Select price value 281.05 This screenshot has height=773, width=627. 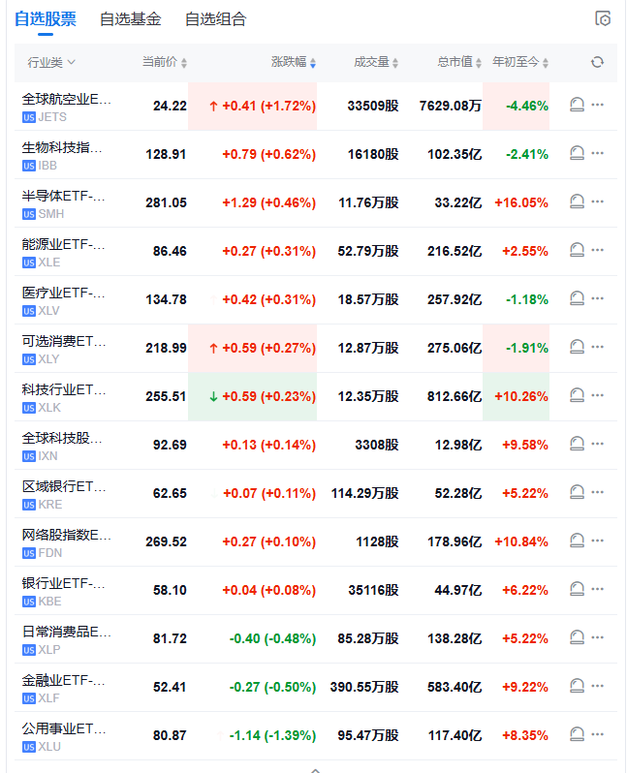(166, 202)
